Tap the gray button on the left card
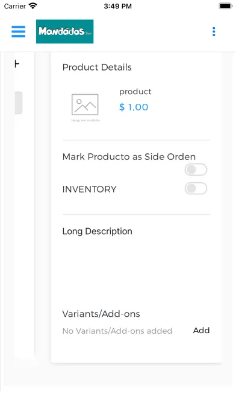The width and height of the screenshot is (236, 420). (19, 103)
